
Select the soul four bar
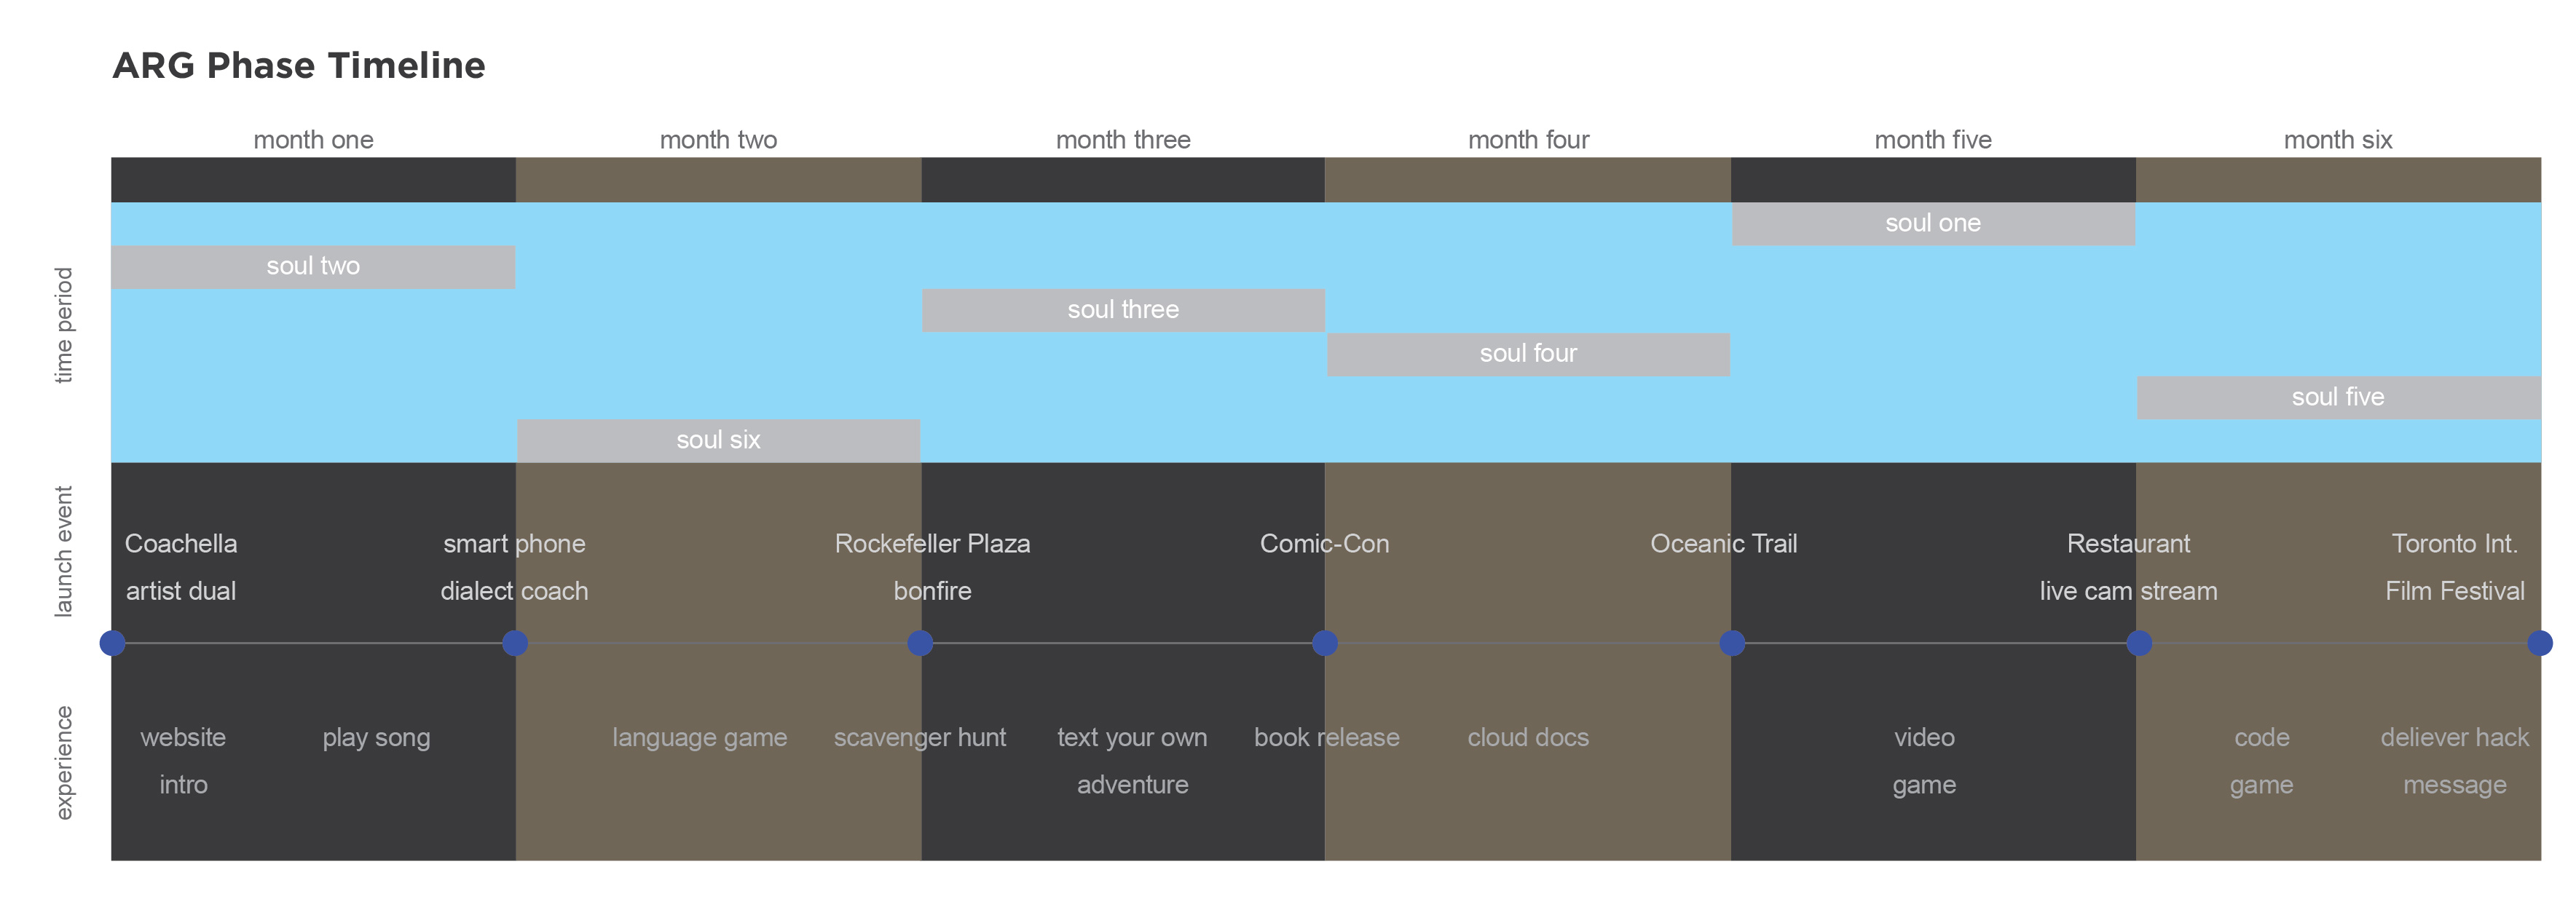pos(1528,354)
